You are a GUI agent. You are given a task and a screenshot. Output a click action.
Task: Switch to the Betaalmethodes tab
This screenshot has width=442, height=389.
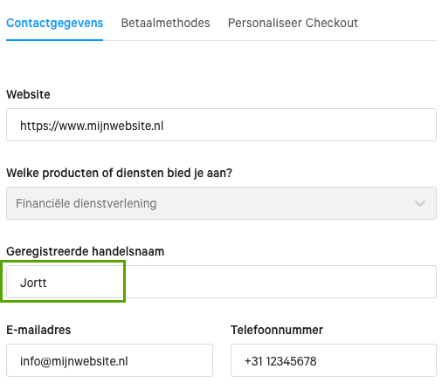[x=165, y=23]
